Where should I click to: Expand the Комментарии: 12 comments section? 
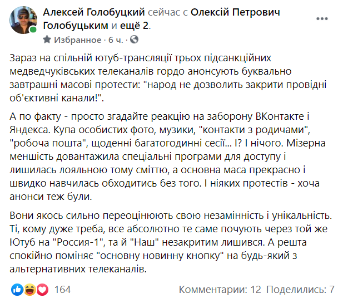[220, 290]
